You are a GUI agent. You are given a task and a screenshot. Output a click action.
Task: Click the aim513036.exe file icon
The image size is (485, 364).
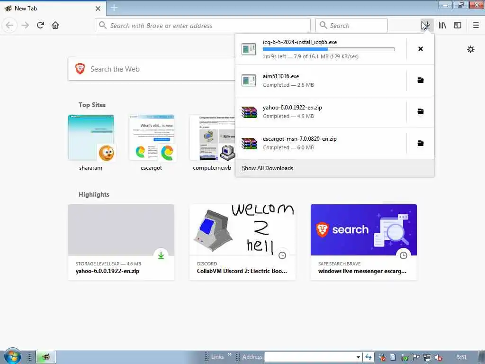pos(249,80)
